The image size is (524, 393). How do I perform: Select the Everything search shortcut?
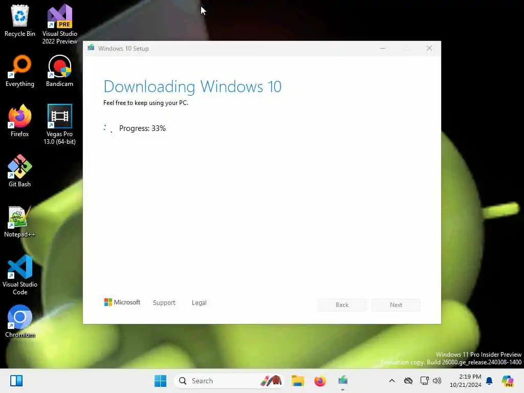20,71
